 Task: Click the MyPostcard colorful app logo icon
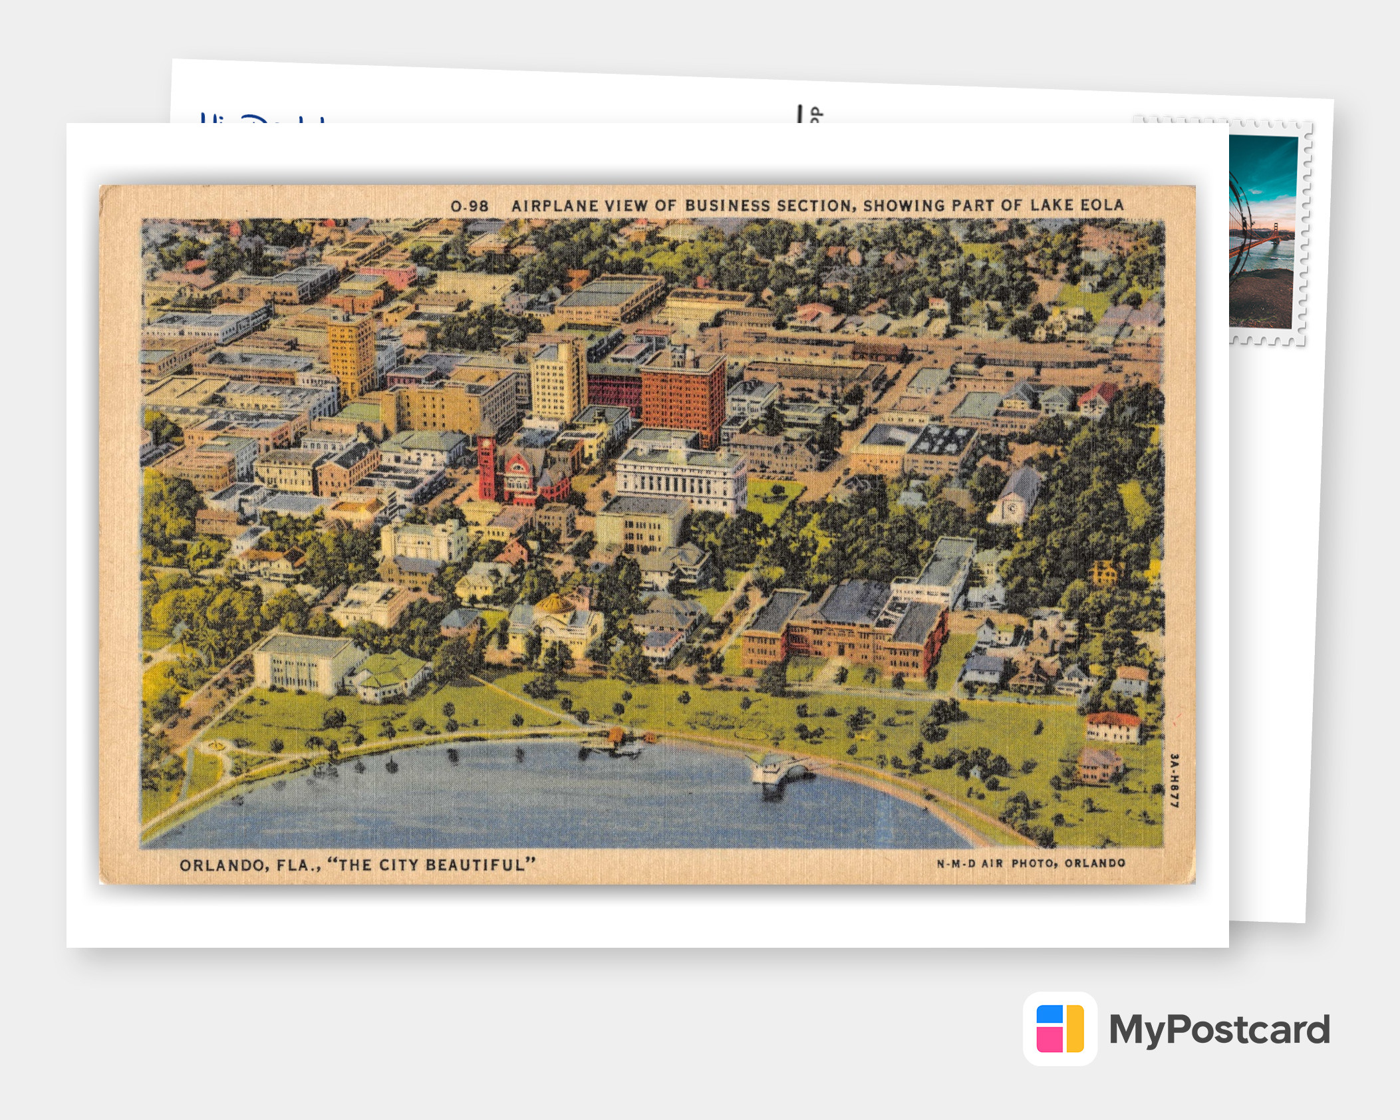[1059, 1028]
